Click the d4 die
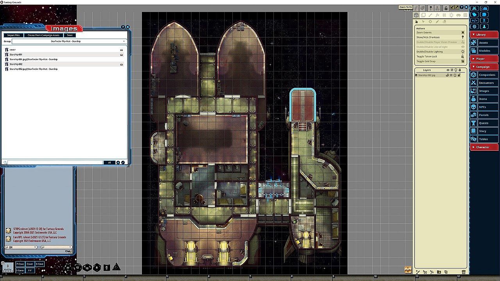 [x=116, y=267]
